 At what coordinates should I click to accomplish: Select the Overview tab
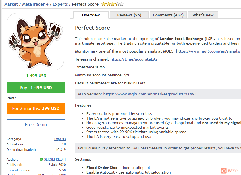pos(91,15)
